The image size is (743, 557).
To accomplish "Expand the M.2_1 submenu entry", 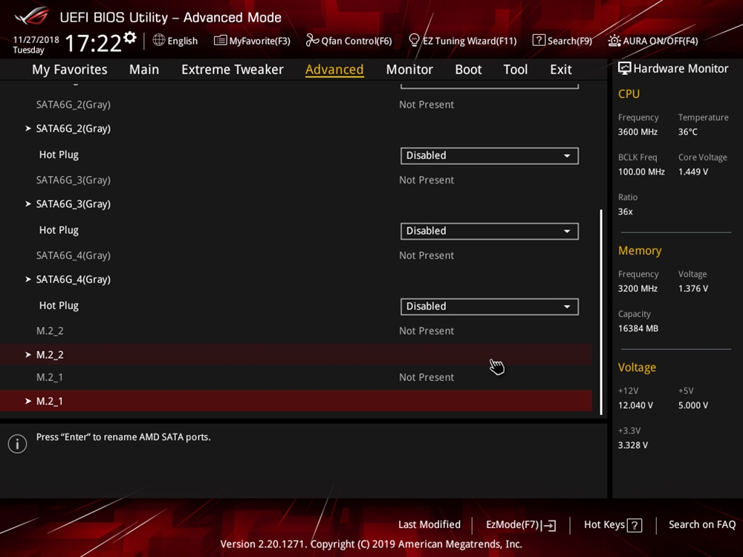I will tap(50, 401).
